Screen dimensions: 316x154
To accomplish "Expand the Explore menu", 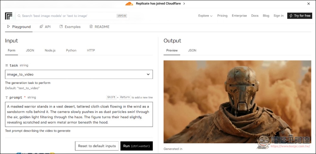I will 205,16.
